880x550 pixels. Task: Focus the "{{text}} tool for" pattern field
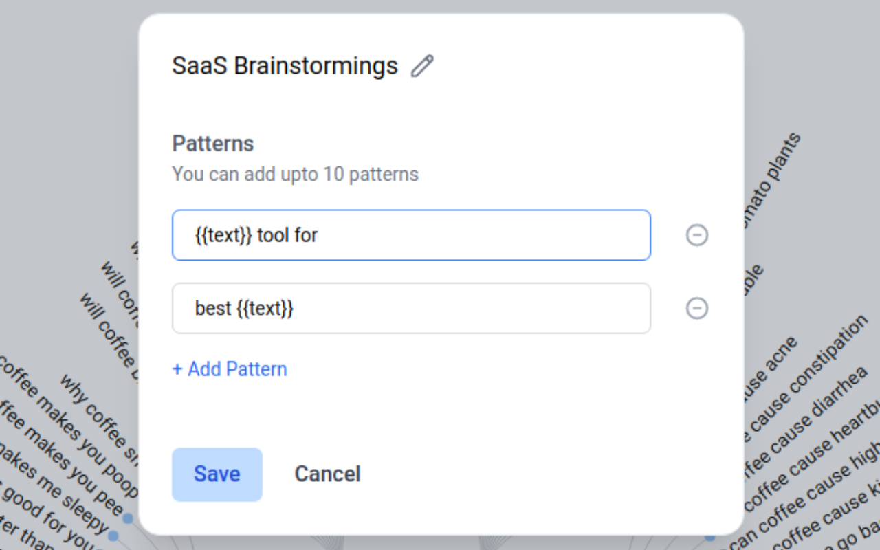[x=411, y=235]
